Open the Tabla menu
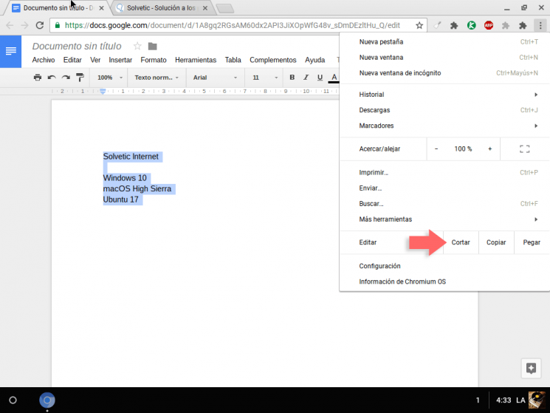Viewport: 550px width, 413px height. pos(233,60)
